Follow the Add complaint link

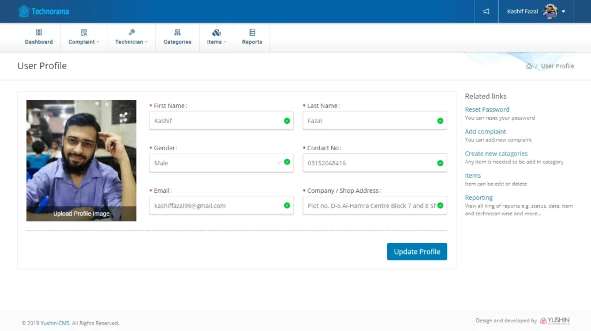click(x=485, y=131)
